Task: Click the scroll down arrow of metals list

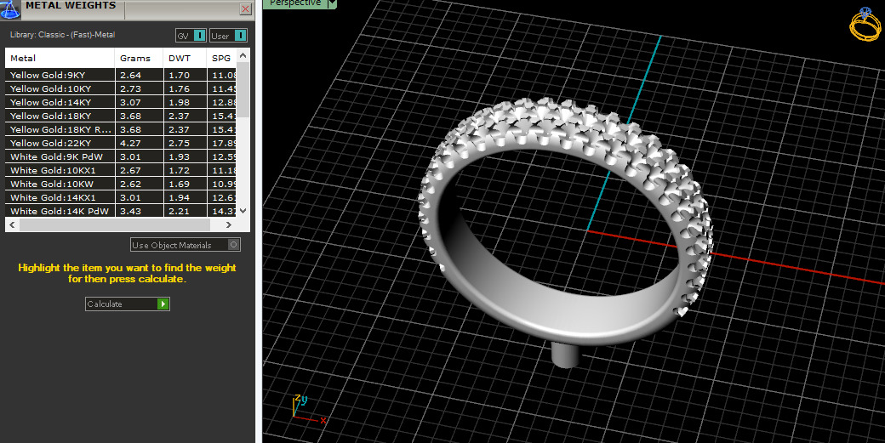Action: click(x=243, y=211)
